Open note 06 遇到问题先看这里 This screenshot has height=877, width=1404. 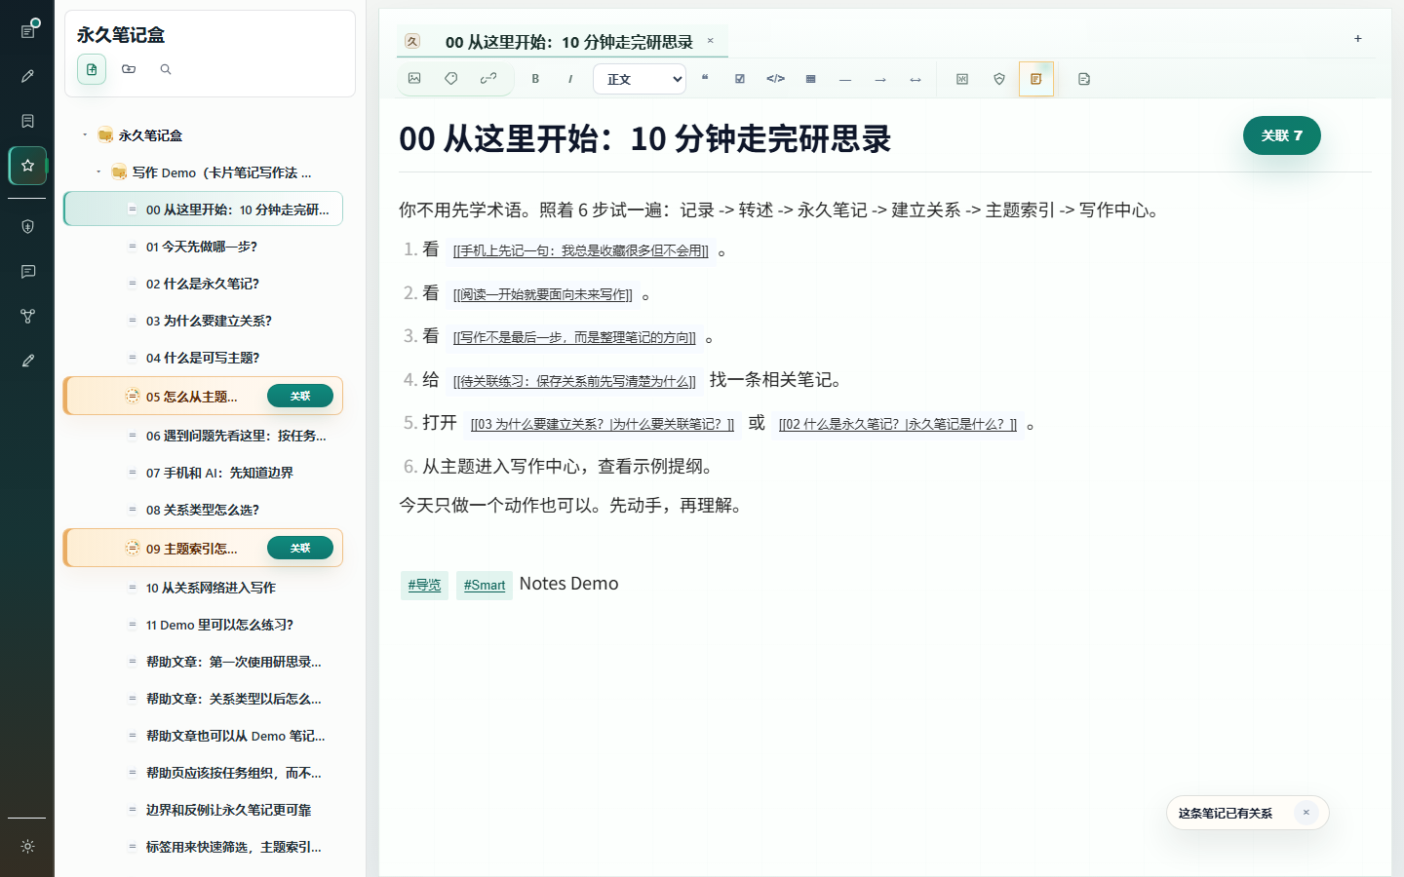tap(204, 436)
